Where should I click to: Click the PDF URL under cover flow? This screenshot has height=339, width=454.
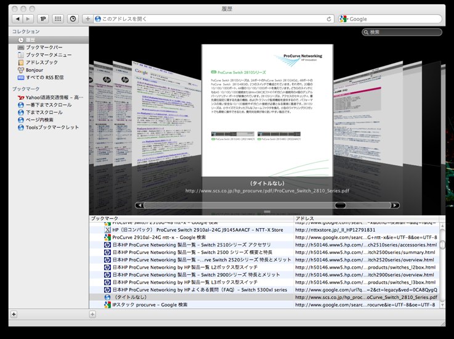point(267,191)
